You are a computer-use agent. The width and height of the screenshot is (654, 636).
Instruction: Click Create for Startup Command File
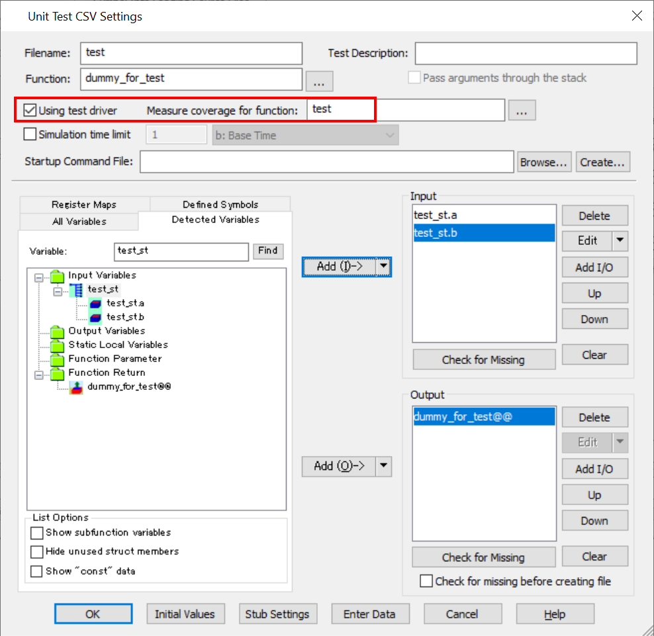(602, 162)
